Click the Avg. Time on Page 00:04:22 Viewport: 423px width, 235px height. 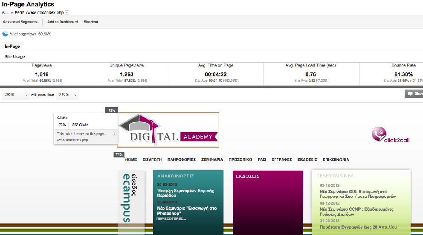[215, 75]
